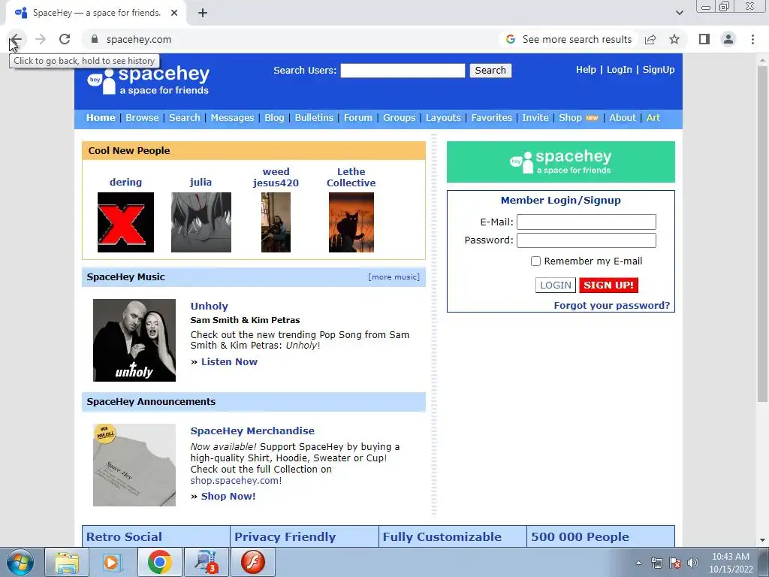Image resolution: width=769 pixels, height=577 pixels.
Task: Show hidden system tray icons
Action: point(638,563)
